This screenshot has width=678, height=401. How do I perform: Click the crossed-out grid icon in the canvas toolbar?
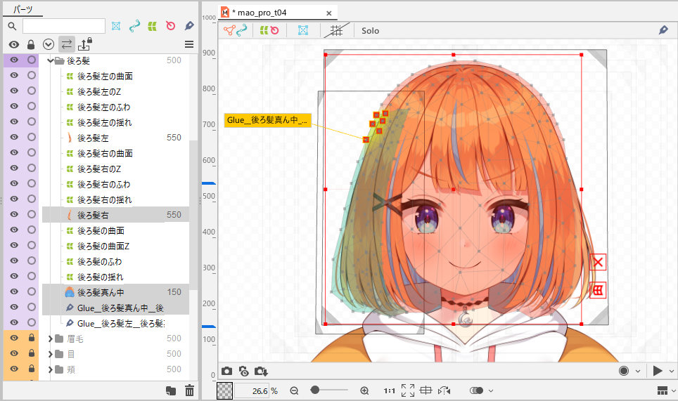[335, 30]
